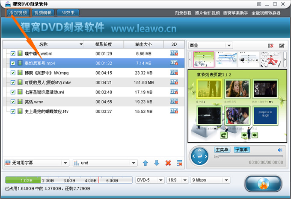
Task: Click the edit menu template icon
Action: tap(282, 46)
